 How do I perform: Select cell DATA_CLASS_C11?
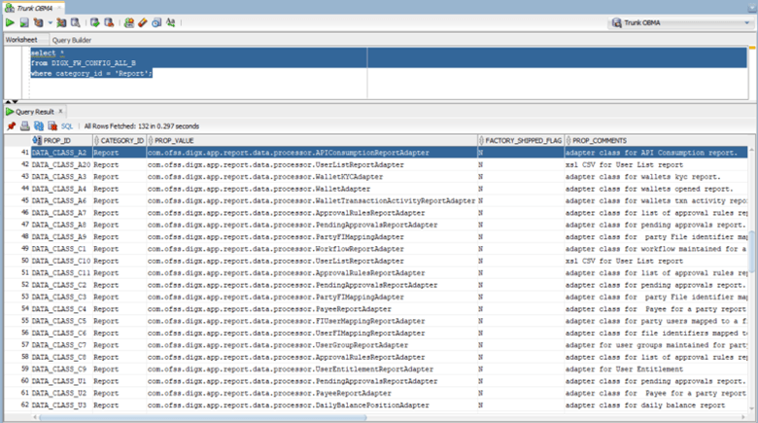pos(61,273)
